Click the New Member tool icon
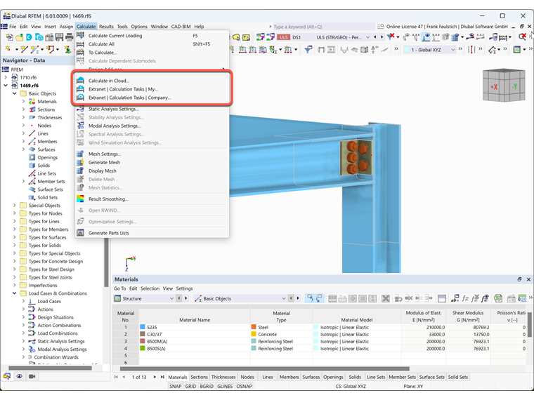 point(34,50)
